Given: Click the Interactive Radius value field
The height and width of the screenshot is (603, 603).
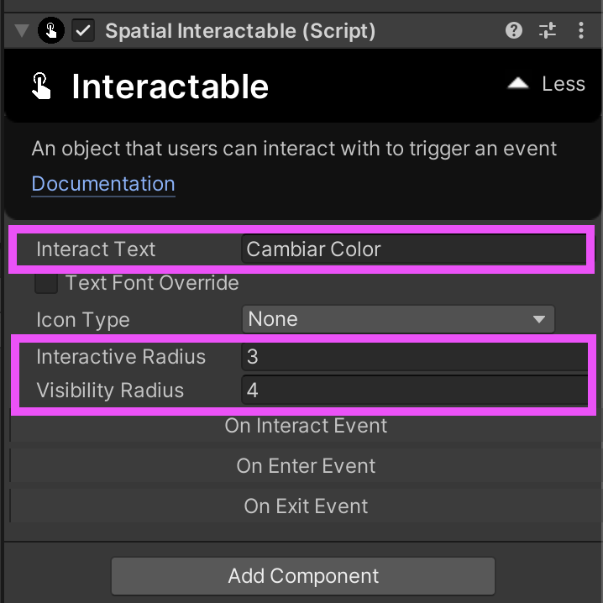Looking at the screenshot, I should 415,357.
